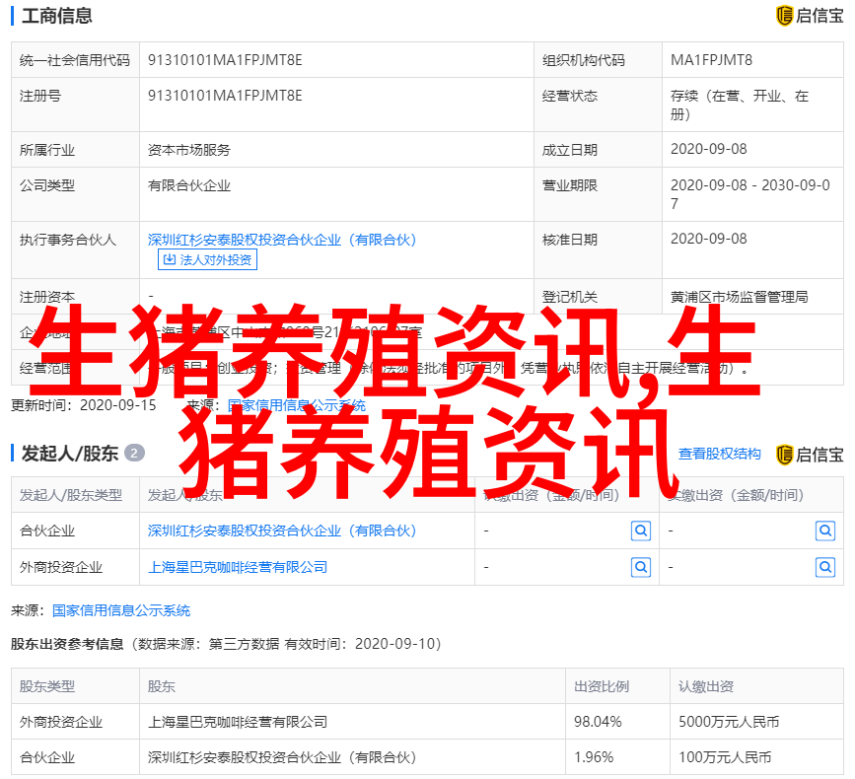
Task: Select 成立日期 value 2020-09-08
Action: point(708,149)
